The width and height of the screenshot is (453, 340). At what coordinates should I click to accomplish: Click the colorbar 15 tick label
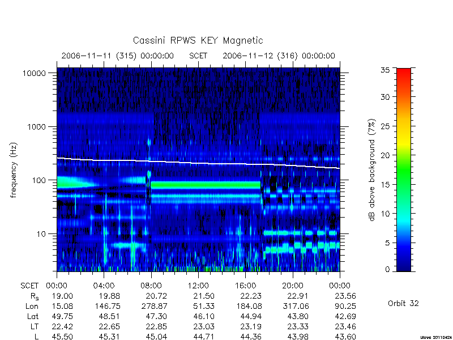(385, 185)
